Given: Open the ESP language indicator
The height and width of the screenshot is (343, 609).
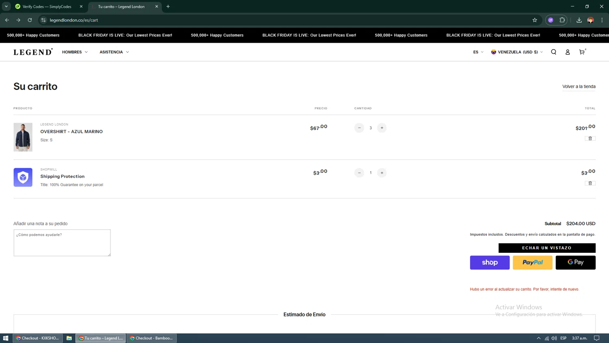Looking at the screenshot, I should (564, 338).
